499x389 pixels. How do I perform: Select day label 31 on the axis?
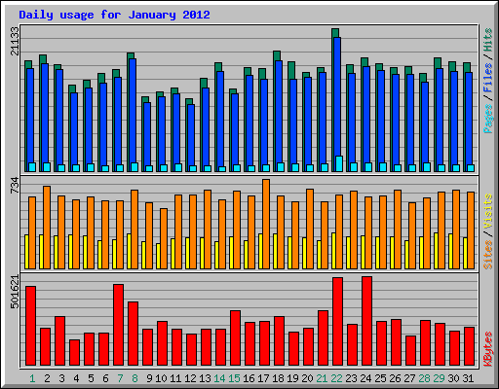pyautogui.click(x=468, y=378)
